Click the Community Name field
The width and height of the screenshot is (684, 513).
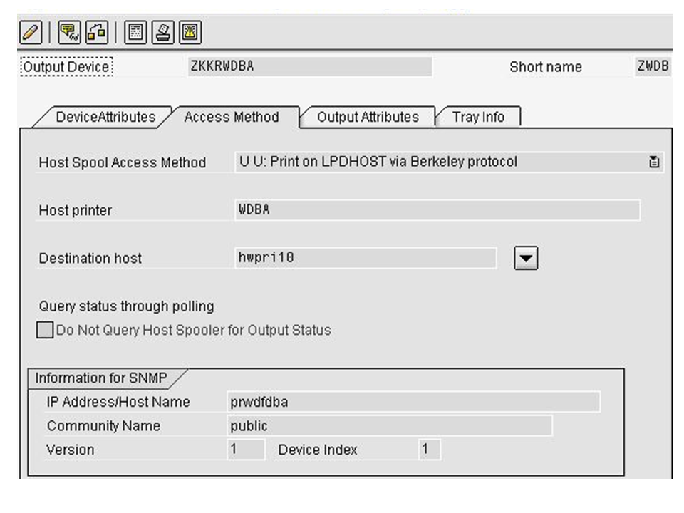[x=388, y=426]
